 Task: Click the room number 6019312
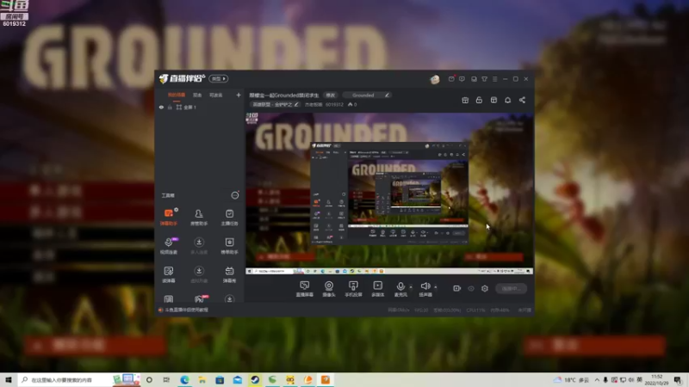click(334, 104)
